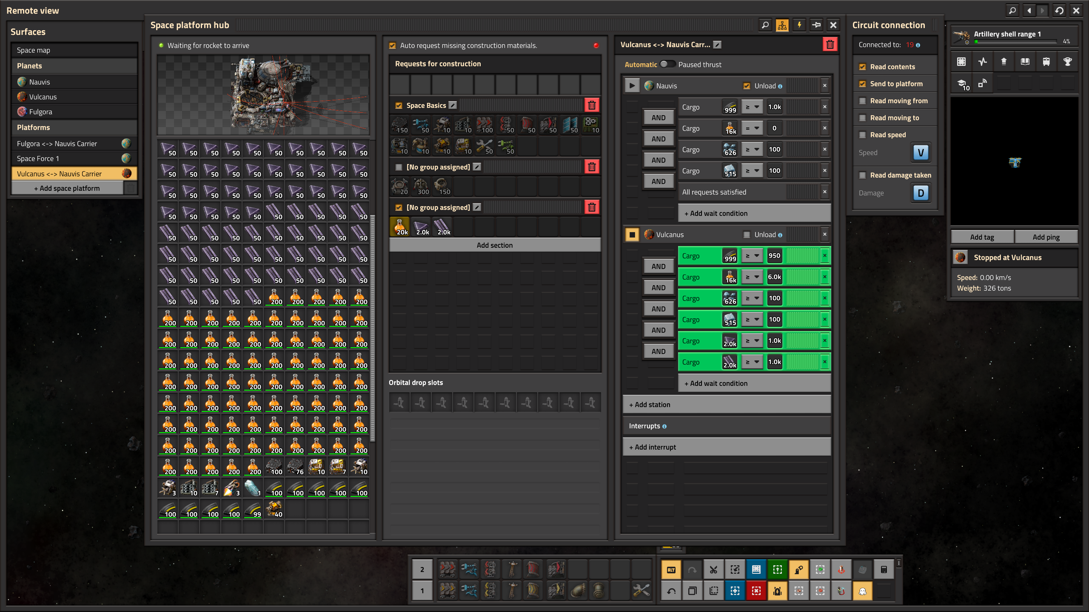Click the hub inventory vertical scrollbar
1089x612 pixels.
click(x=373, y=328)
